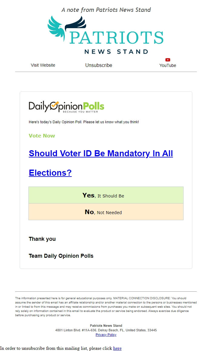The width and height of the screenshot is (212, 351).
Task: Open the Privacy Policy link
Action: click(x=106, y=335)
